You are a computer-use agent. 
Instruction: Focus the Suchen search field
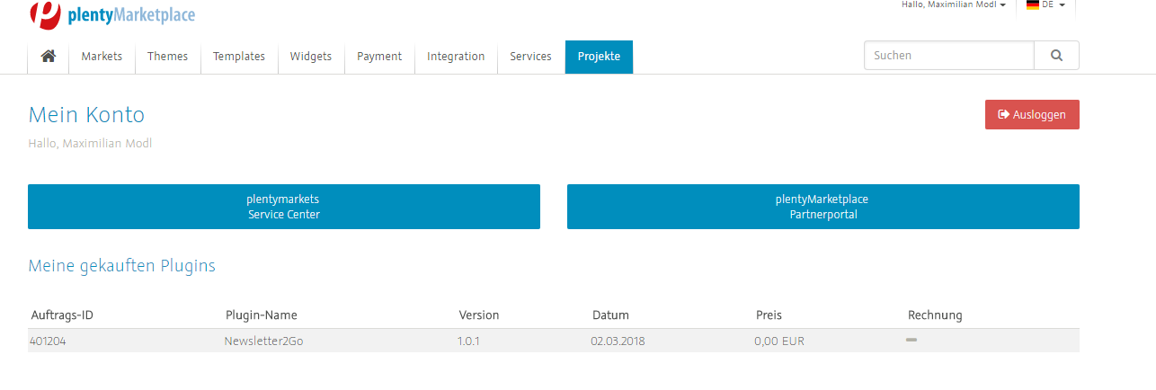tap(949, 56)
